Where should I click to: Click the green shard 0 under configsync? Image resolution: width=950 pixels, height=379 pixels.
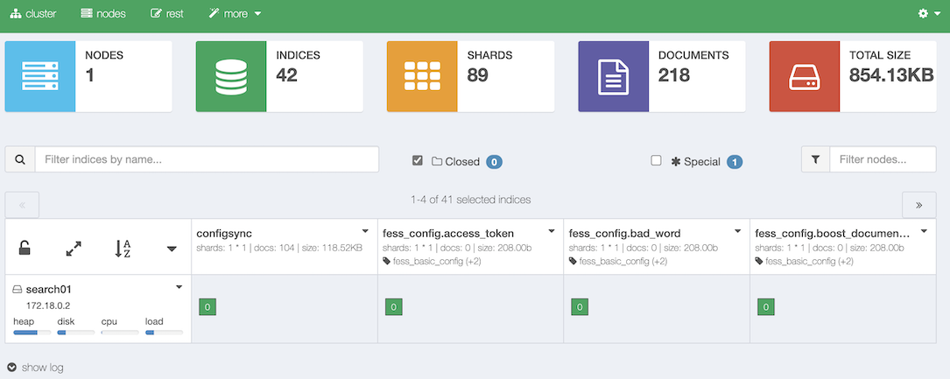207,307
